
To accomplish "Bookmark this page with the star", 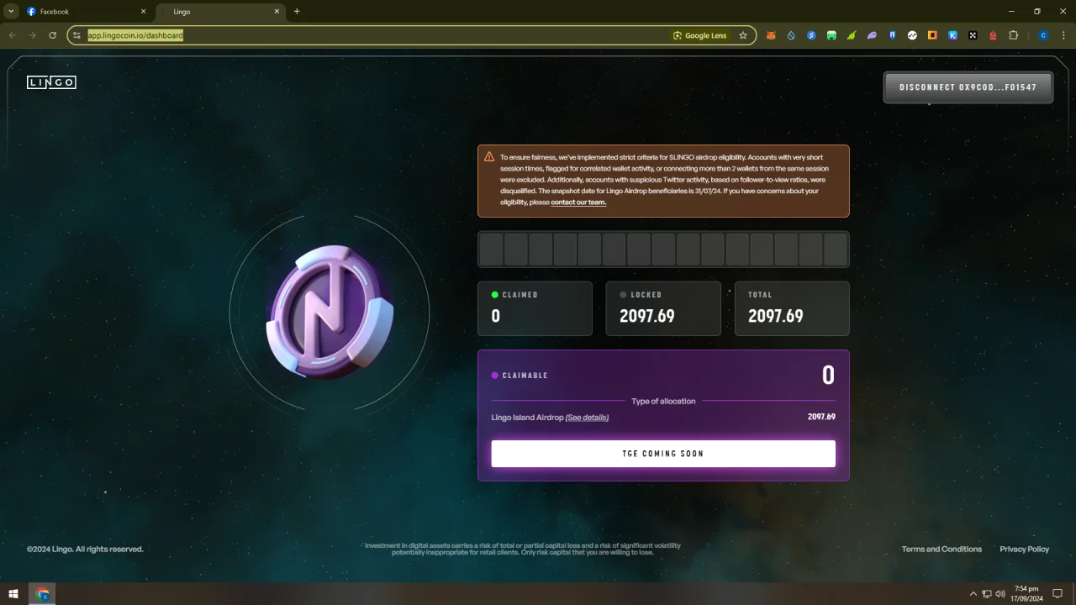I will tap(743, 35).
